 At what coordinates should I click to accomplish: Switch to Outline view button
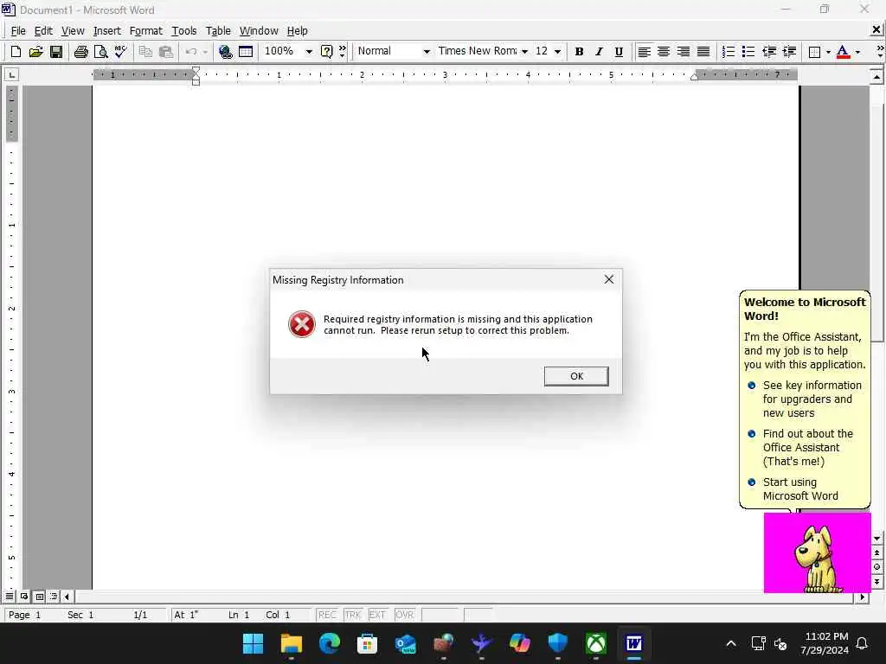[54, 597]
